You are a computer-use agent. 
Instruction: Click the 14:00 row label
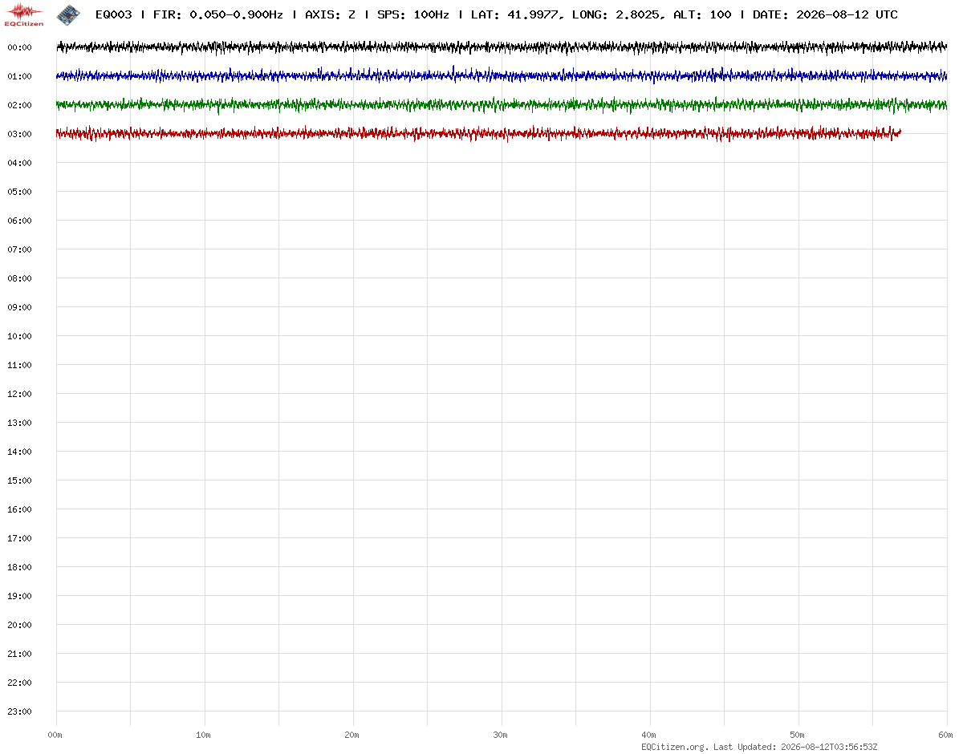tap(19, 452)
